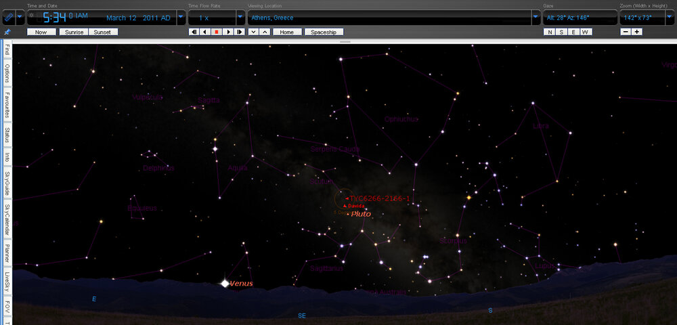Screen dimensions: 677x325
Task: Zoom in with the plus button
Action: [x=637, y=32]
